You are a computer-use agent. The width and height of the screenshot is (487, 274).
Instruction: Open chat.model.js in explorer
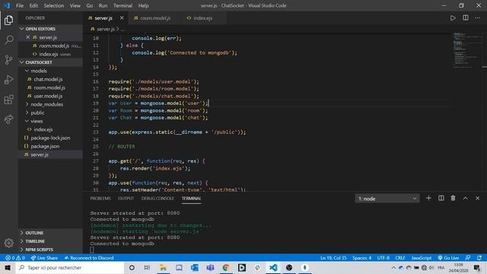[48, 79]
